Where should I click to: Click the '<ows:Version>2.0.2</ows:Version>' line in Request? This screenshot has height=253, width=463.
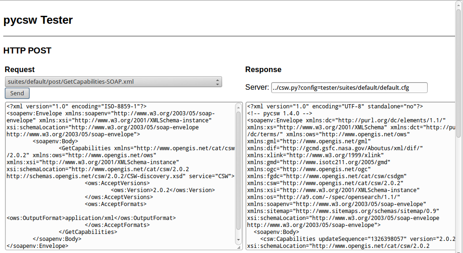click(163, 190)
